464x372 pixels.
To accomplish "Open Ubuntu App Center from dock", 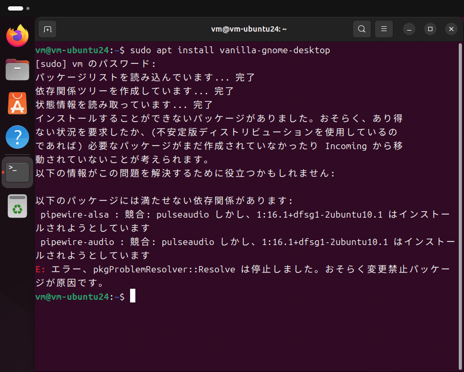I will 17,103.
